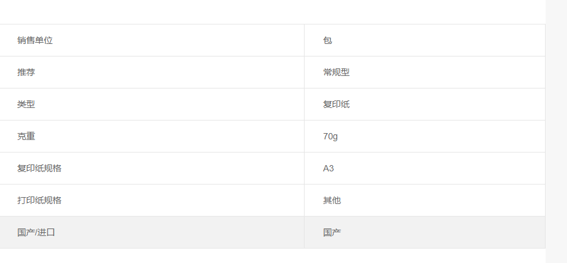The width and height of the screenshot is (567, 263).
Task: Click the 国产/进口 label in highlighted row
Action: 36,232
